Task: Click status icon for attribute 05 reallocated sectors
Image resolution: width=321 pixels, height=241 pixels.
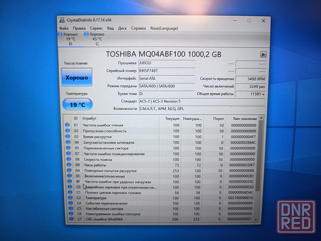Action: pyautogui.click(x=68, y=148)
